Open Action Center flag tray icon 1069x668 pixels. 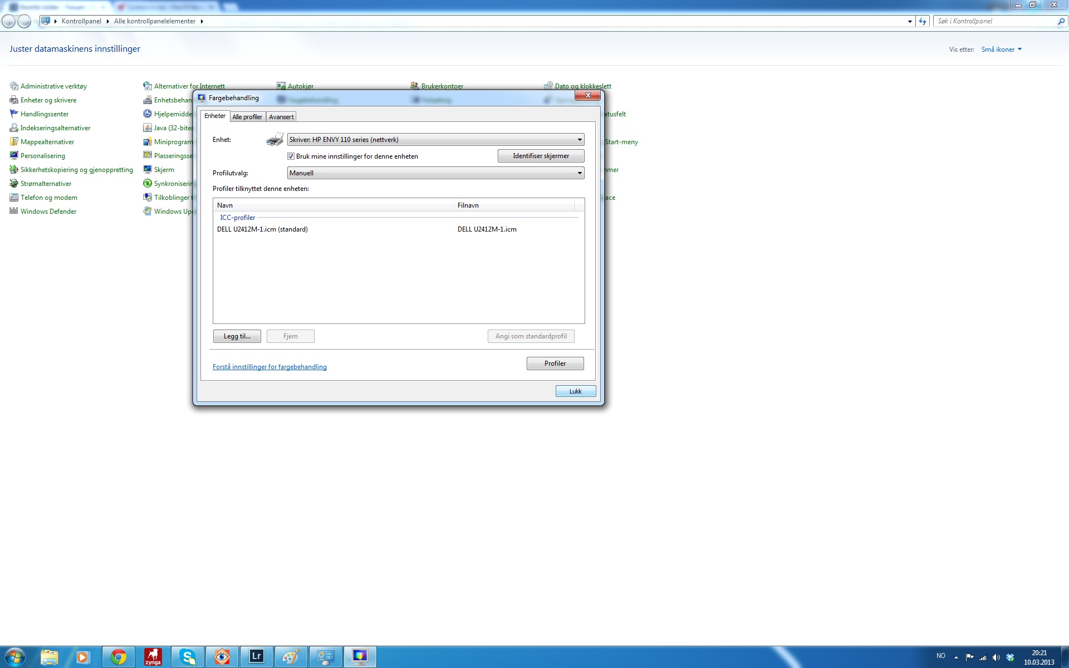969,657
